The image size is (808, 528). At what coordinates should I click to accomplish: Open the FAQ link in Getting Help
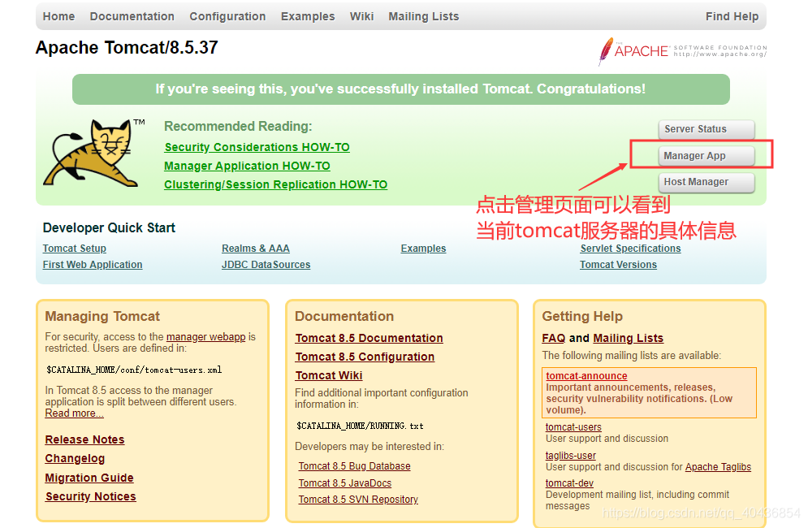pyautogui.click(x=554, y=338)
